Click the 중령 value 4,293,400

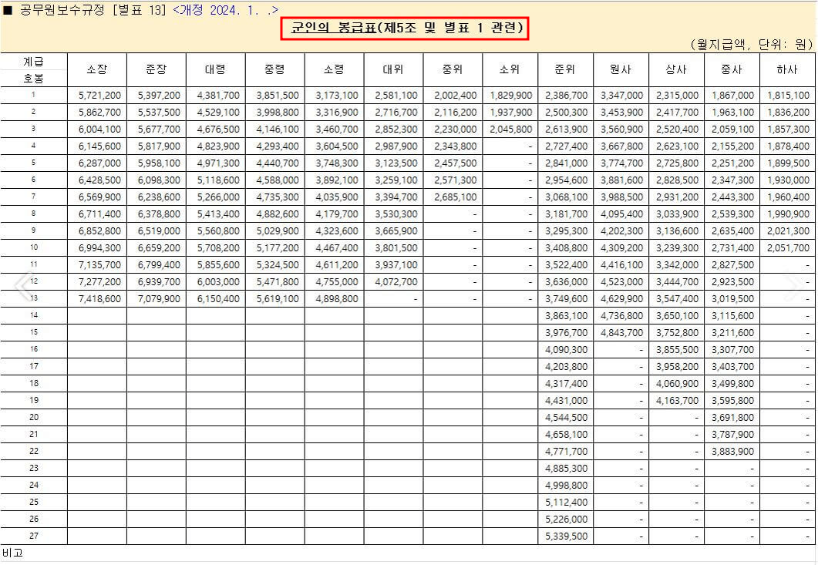point(278,146)
